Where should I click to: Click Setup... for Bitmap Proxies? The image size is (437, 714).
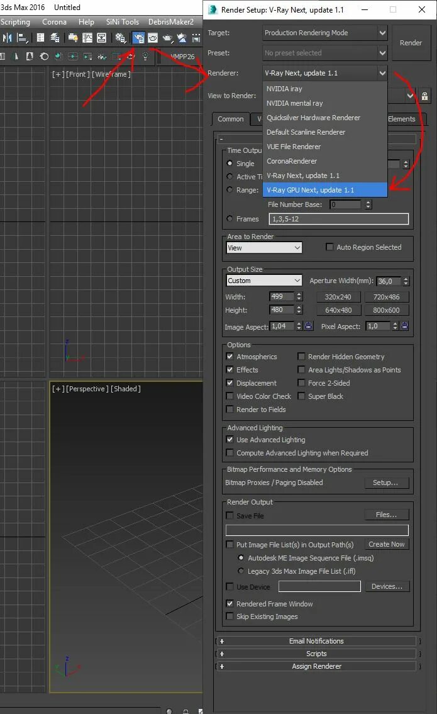click(385, 483)
